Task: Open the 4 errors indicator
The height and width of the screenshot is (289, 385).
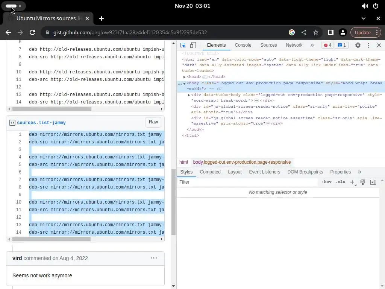Action: pos(327,45)
